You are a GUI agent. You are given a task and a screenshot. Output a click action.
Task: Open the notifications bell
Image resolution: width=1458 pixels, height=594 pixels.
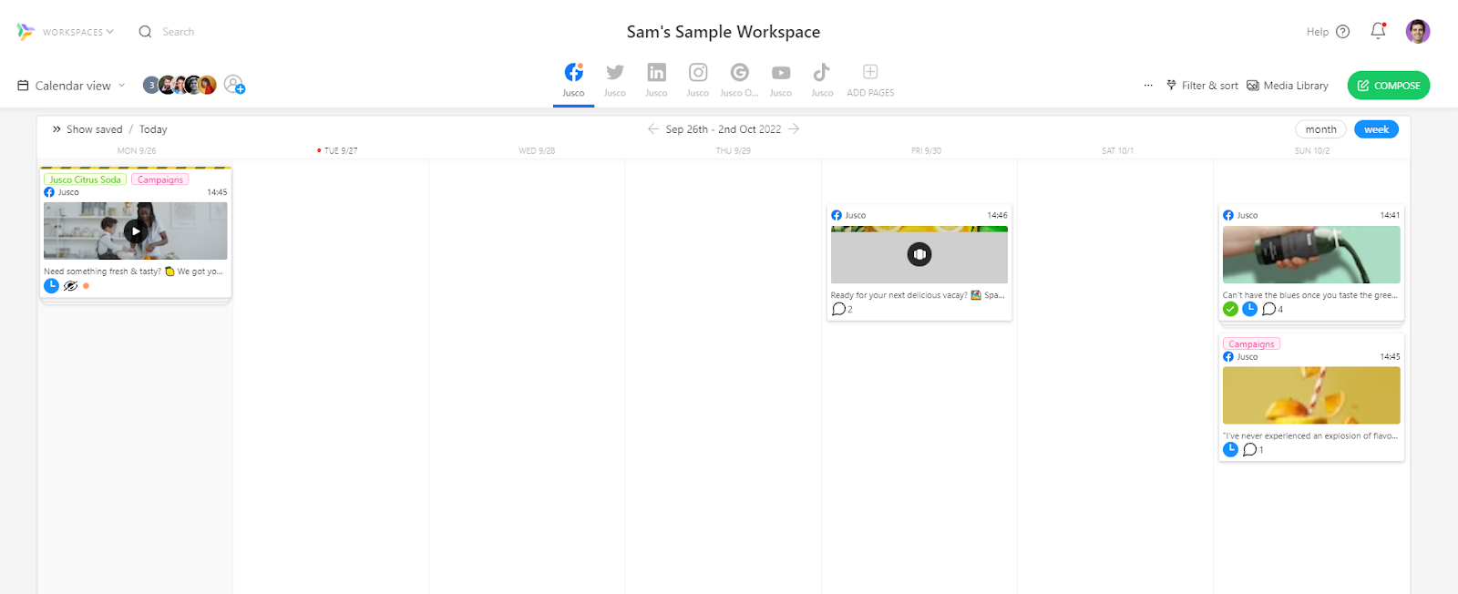(x=1378, y=31)
